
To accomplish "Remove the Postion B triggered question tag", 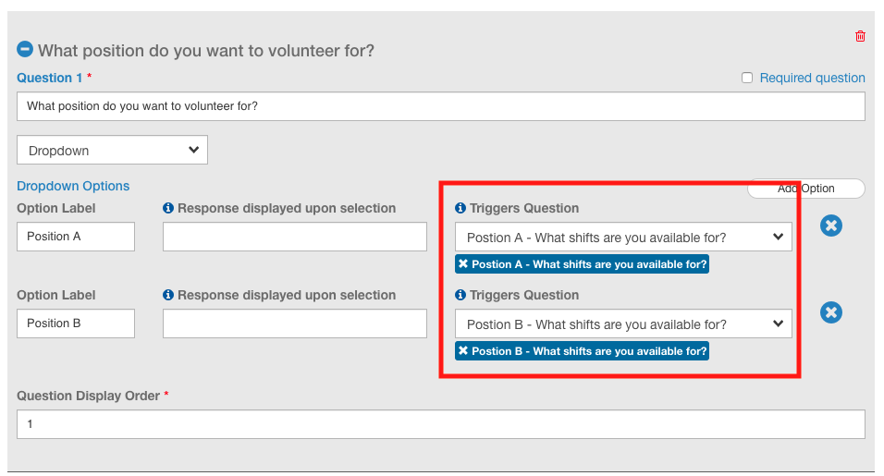I will click(x=463, y=350).
